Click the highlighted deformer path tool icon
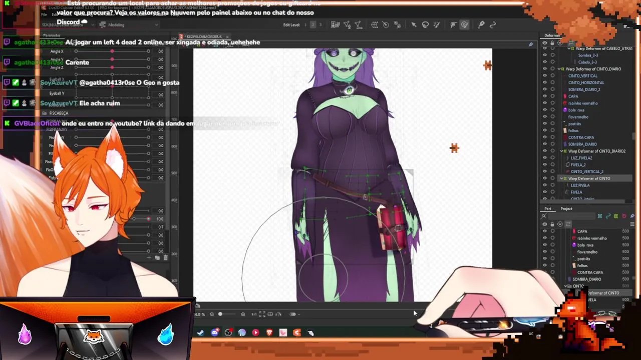The height and width of the screenshot is (360, 641). click(x=464, y=24)
